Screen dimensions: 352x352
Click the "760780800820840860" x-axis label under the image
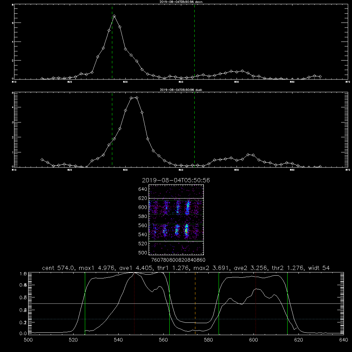[x=178, y=260]
